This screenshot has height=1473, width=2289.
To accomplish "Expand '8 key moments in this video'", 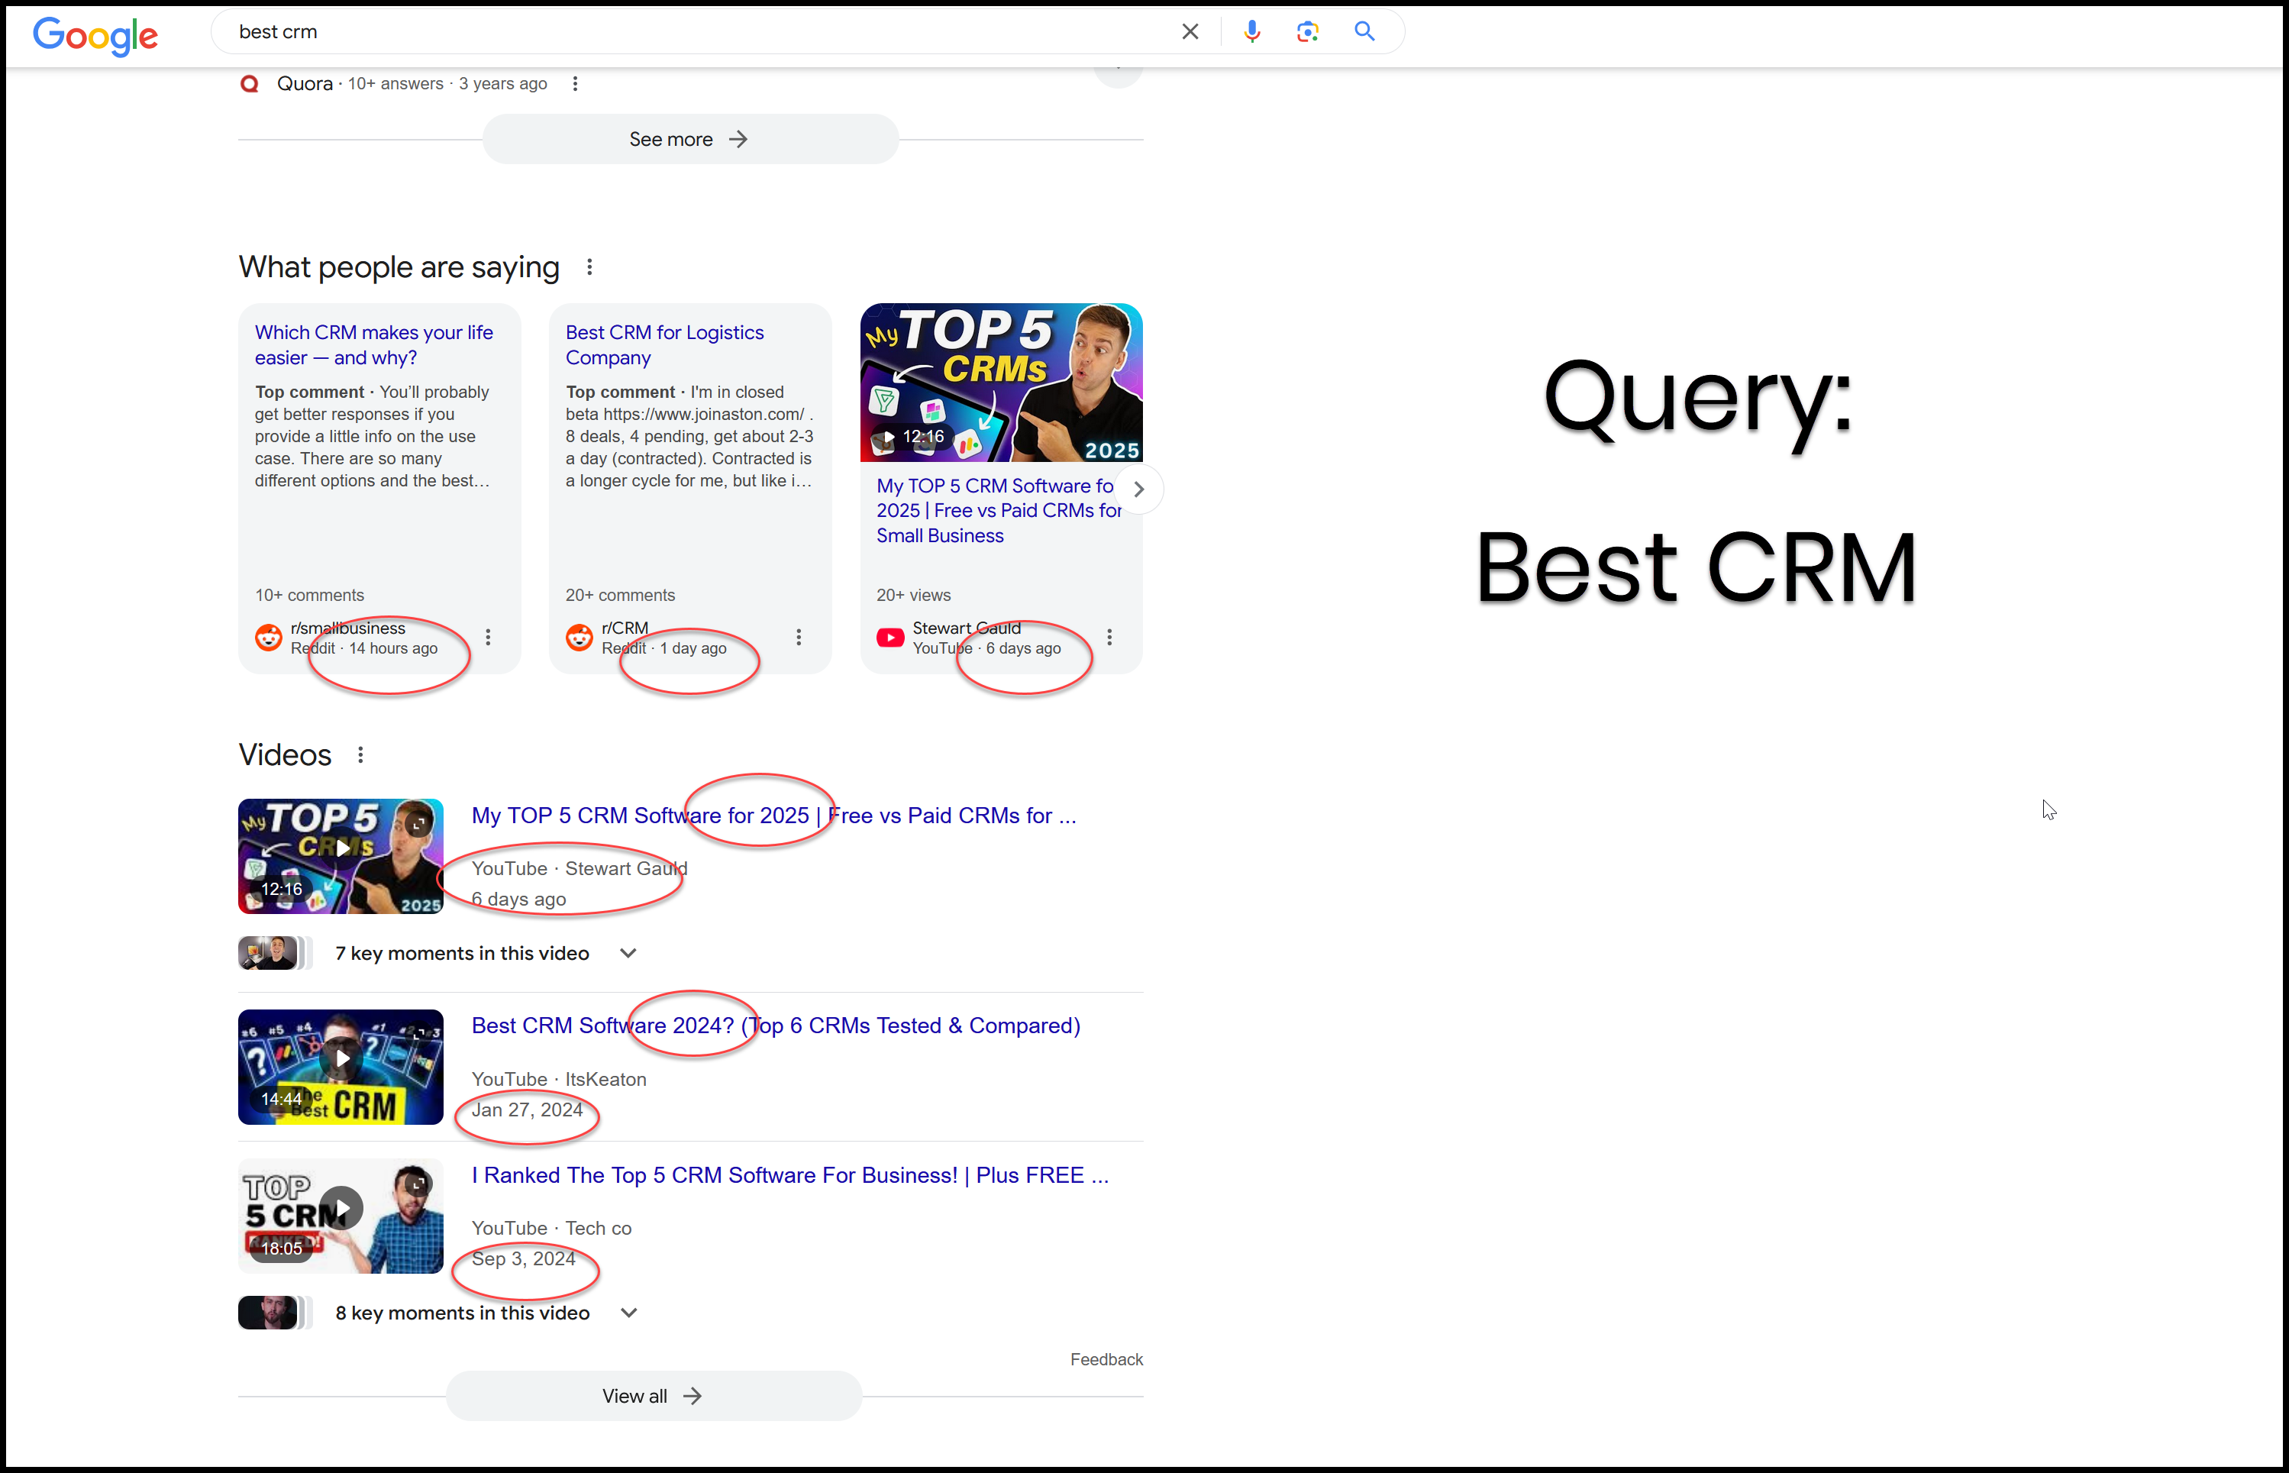I will click(628, 1313).
